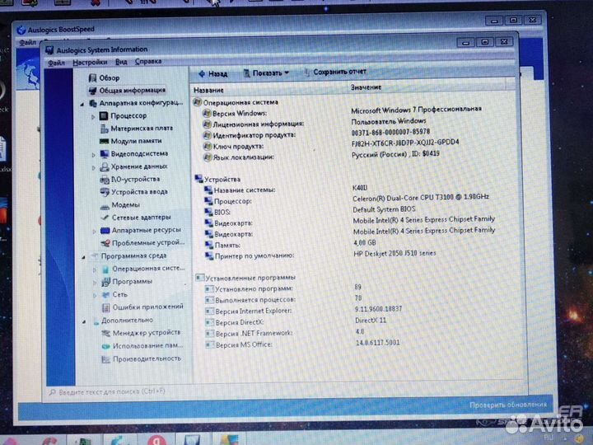Viewport: 593px width, 445px height.
Task: Open Ошибки приложений icon
Action: click(106, 307)
